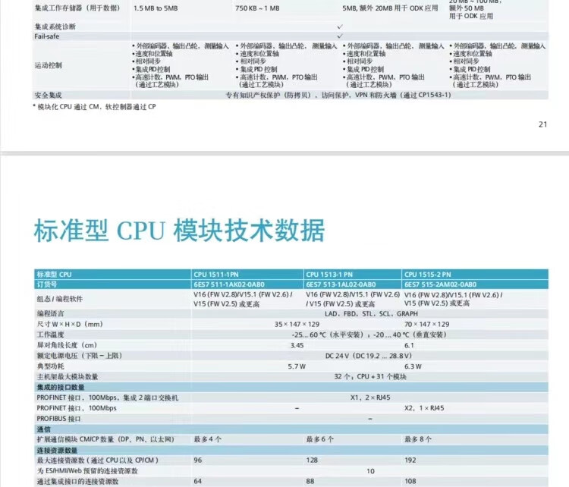Click the "集成 2 端口交换机" PROFINET row label
Screen dimensions: 569x487
coord(108,397)
